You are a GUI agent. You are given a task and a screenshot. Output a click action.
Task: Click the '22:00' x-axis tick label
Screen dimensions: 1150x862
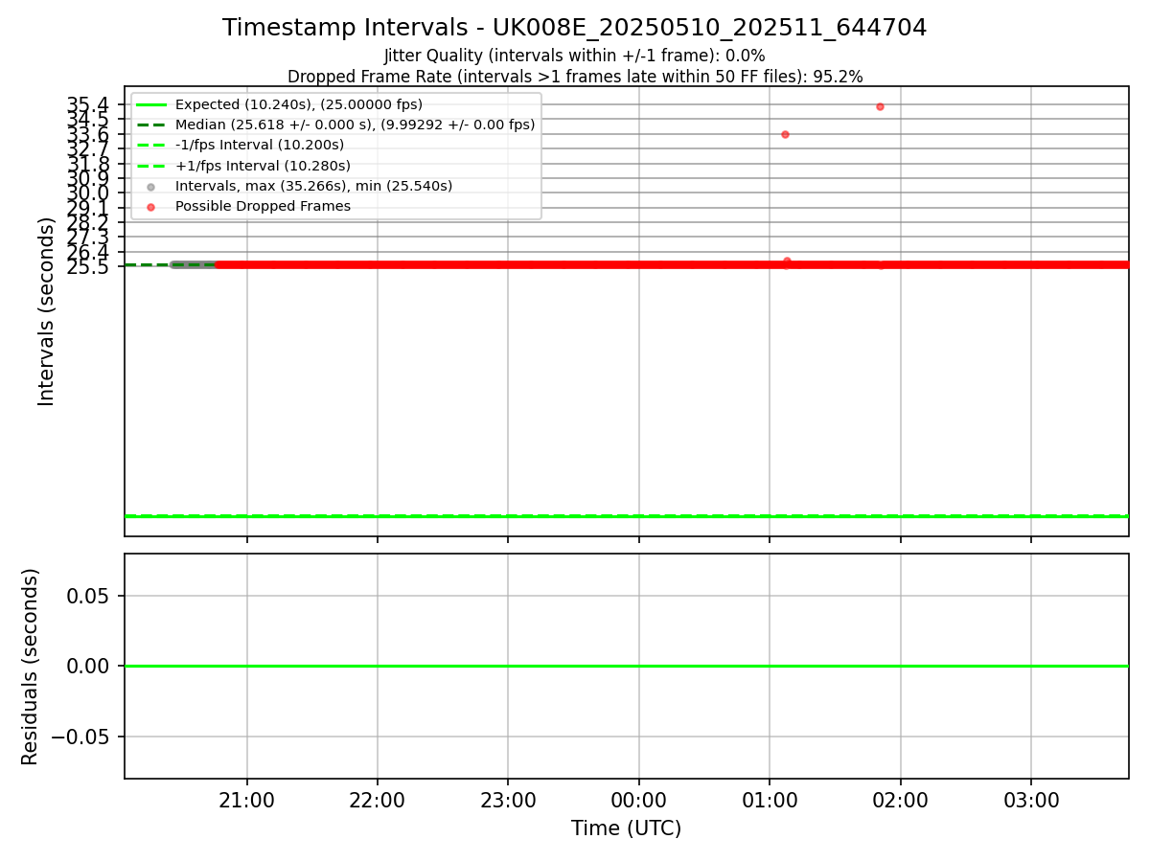point(378,800)
